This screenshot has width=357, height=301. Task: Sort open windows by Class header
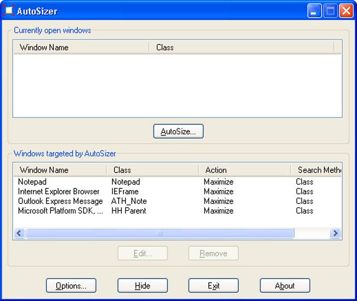[x=242, y=47]
